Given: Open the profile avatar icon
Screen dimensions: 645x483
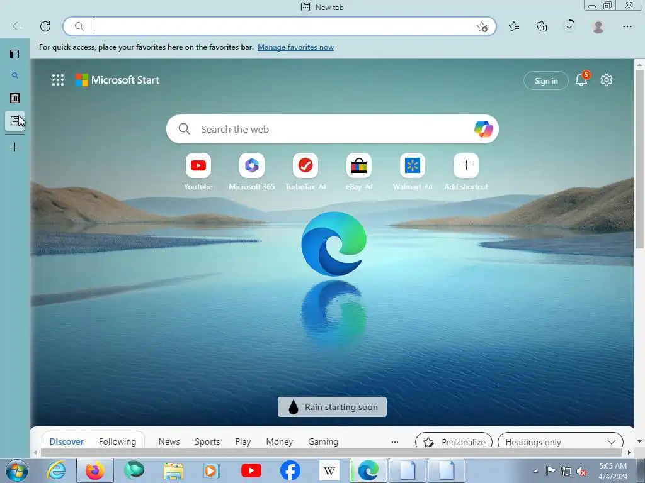Looking at the screenshot, I should [x=598, y=26].
